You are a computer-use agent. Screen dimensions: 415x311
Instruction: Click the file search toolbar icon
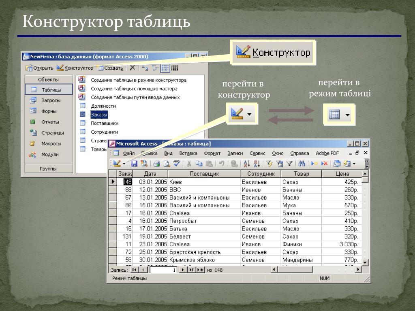click(144, 164)
